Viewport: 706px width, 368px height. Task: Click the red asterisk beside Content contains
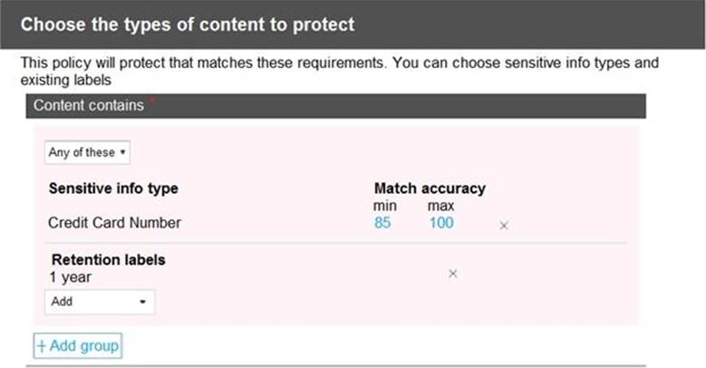(151, 101)
